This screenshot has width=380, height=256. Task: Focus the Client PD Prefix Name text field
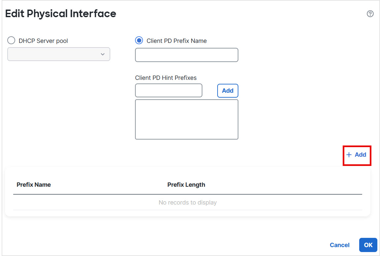click(x=187, y=55)
